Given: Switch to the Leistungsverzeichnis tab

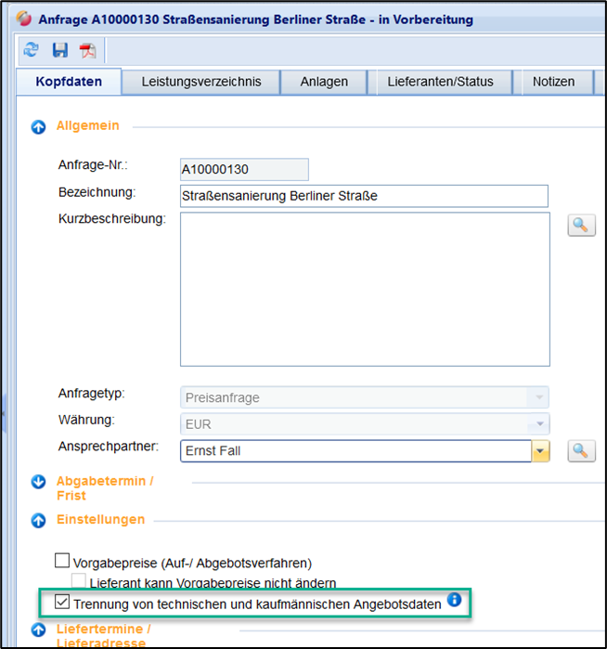Looking at the screenshot, I should coord(200,82).
